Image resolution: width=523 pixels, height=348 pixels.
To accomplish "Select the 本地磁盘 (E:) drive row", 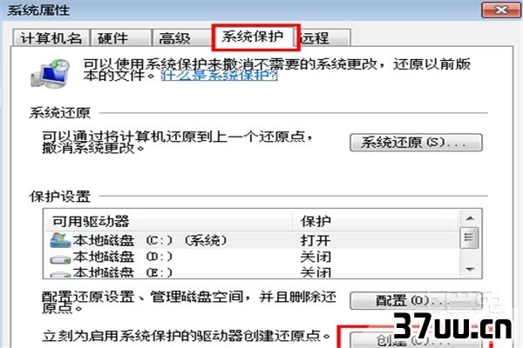I will pos(252,272).
